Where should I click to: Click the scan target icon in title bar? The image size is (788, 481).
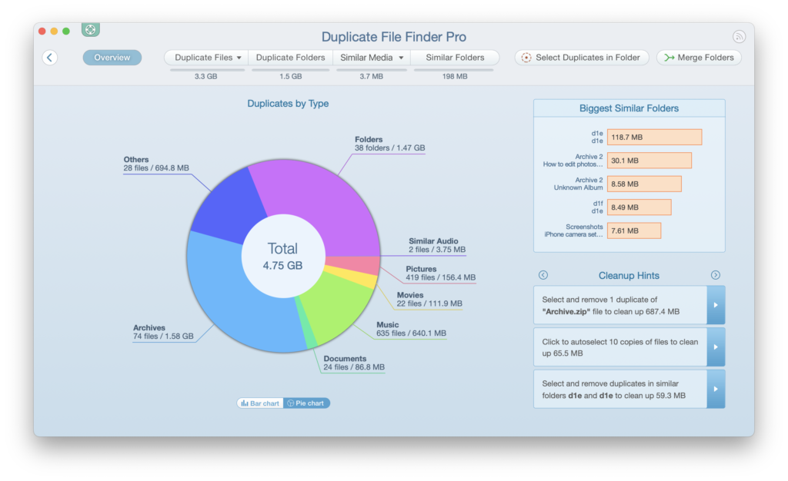91,30
